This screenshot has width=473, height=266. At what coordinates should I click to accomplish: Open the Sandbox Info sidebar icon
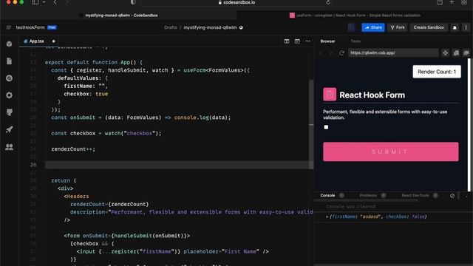10,44
